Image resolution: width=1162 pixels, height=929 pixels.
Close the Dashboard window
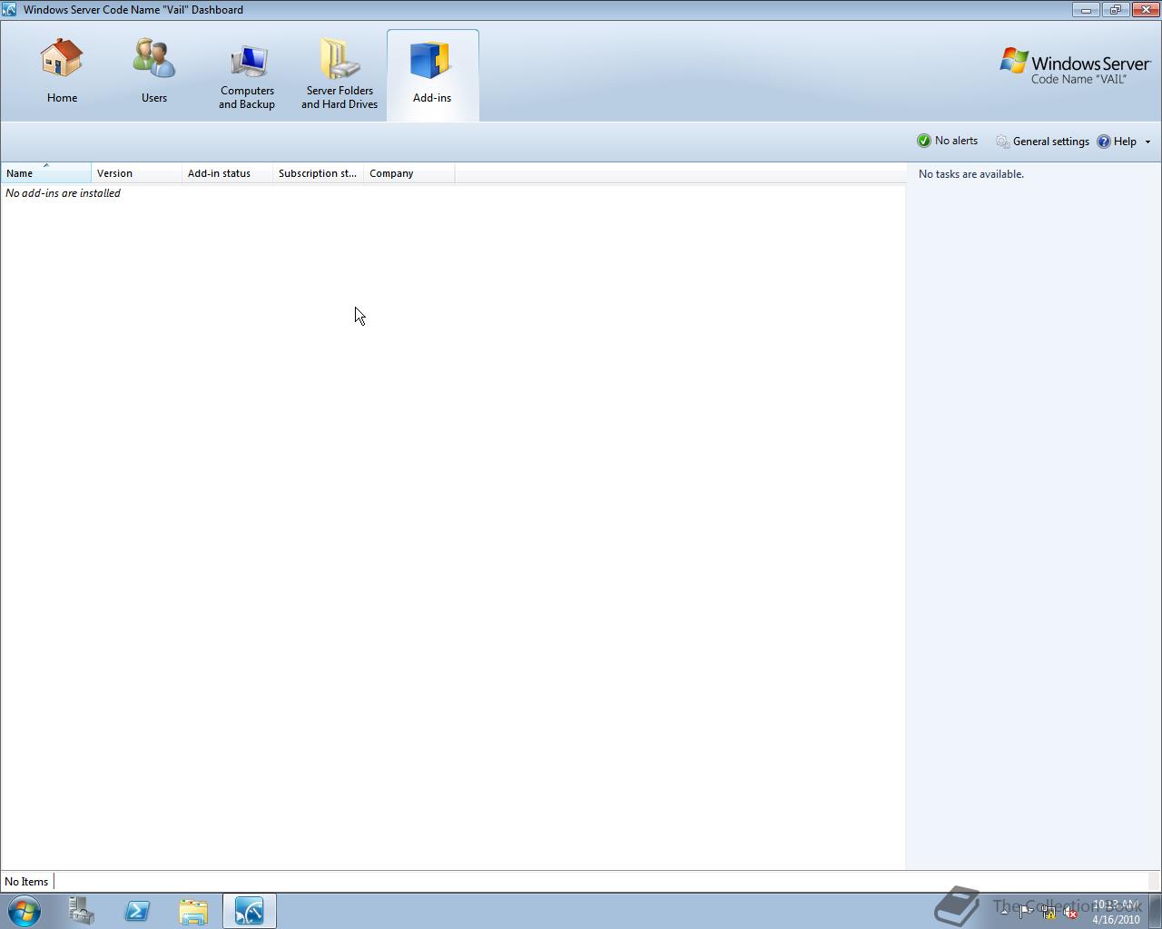pos(1145,10)
